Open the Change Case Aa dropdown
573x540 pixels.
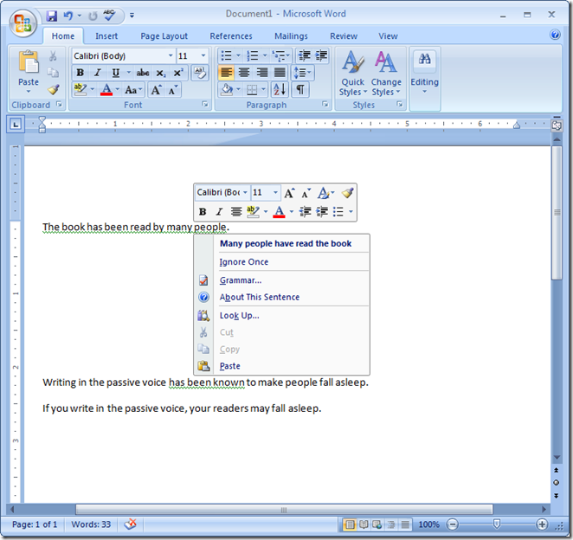tap(133, 89)
